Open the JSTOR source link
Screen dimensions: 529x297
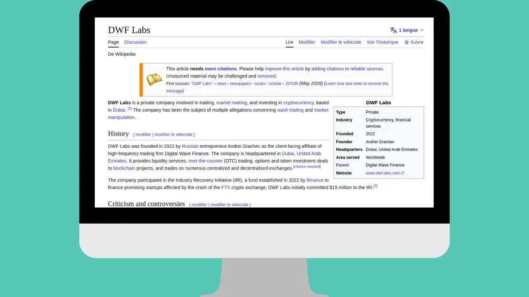pyautogui.click(x=291, y=84)
